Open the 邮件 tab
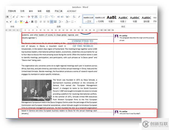Viewport: 169px width, 130px height. [31, 11]
